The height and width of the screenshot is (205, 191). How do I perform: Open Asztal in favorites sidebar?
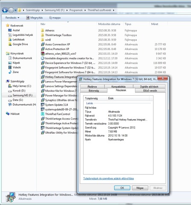pyautogui.click(x=16, y=30)
